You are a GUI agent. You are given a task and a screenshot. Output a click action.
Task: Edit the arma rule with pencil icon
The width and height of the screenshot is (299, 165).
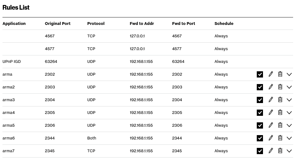pos(271,74)
